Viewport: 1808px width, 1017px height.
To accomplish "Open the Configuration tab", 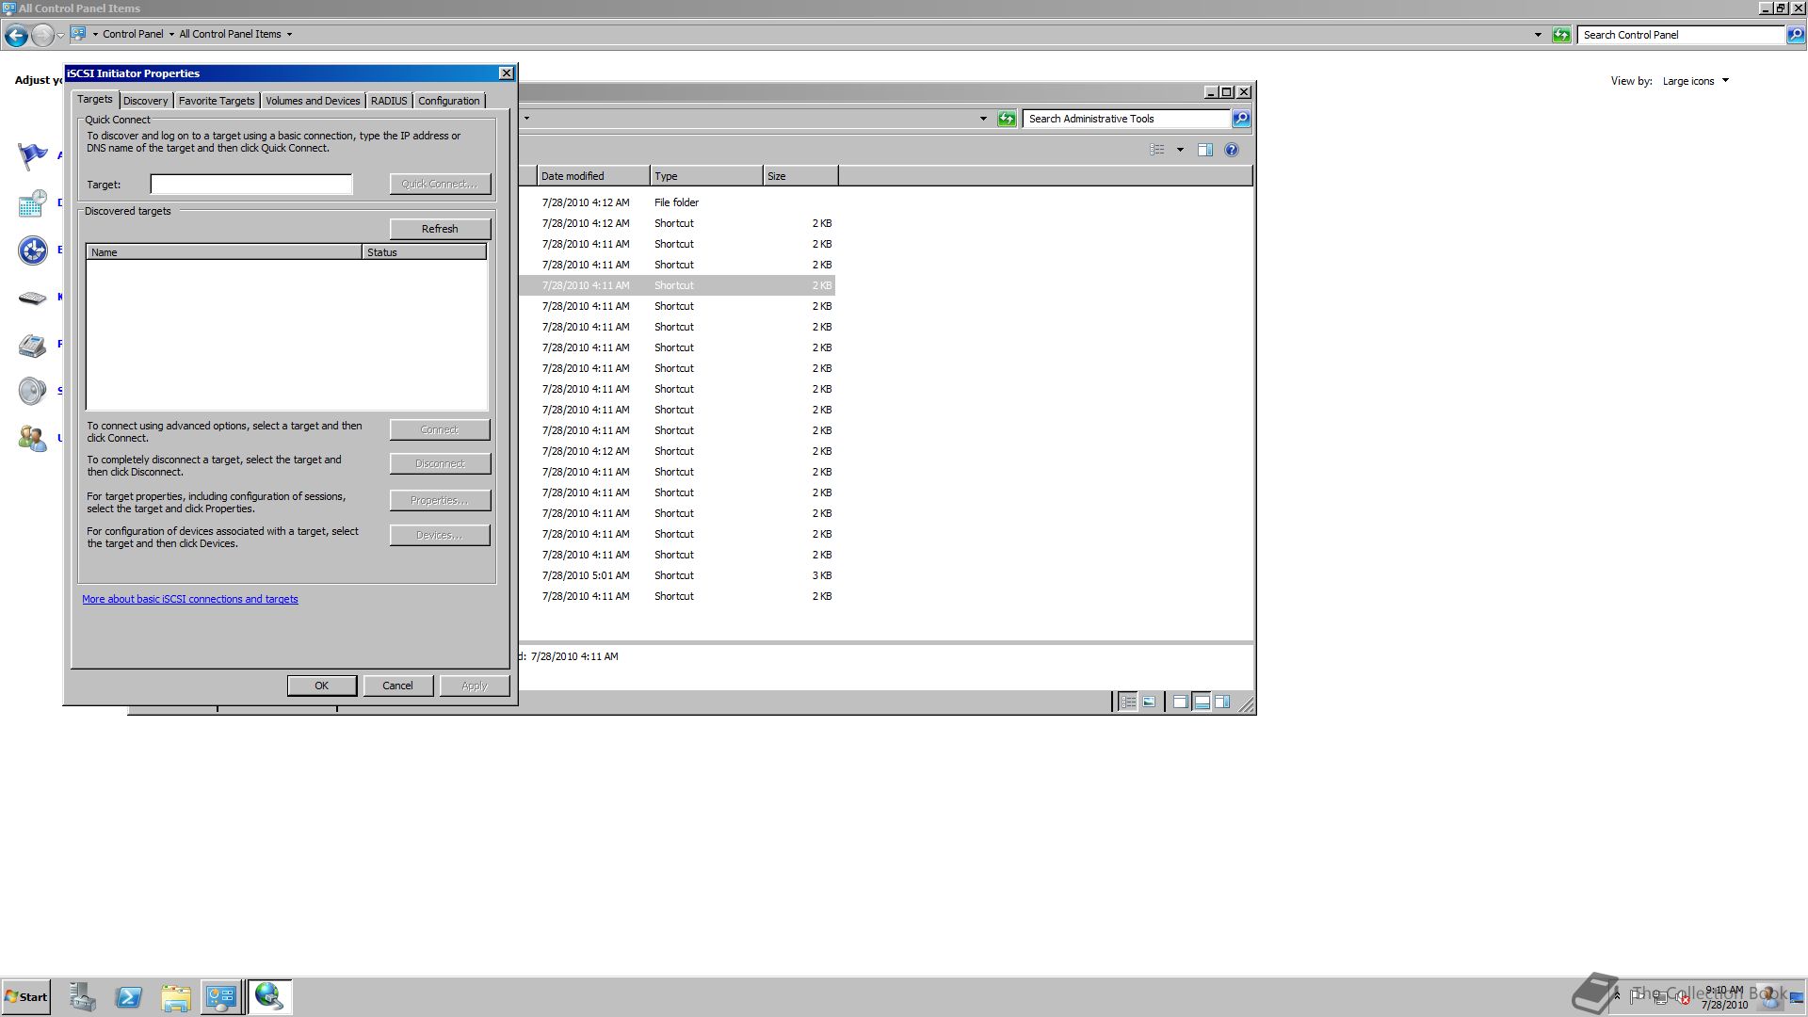I will (x=449, y=101).
